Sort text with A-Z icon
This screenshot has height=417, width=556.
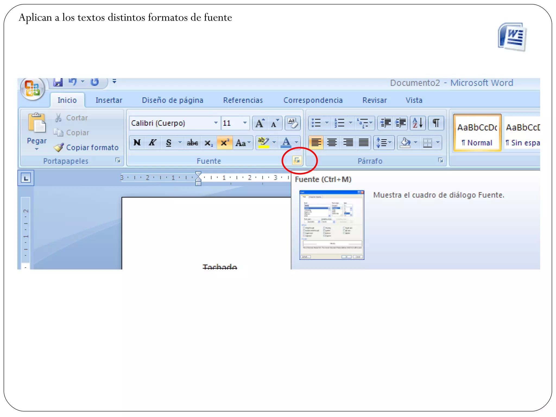pos(418,123)
